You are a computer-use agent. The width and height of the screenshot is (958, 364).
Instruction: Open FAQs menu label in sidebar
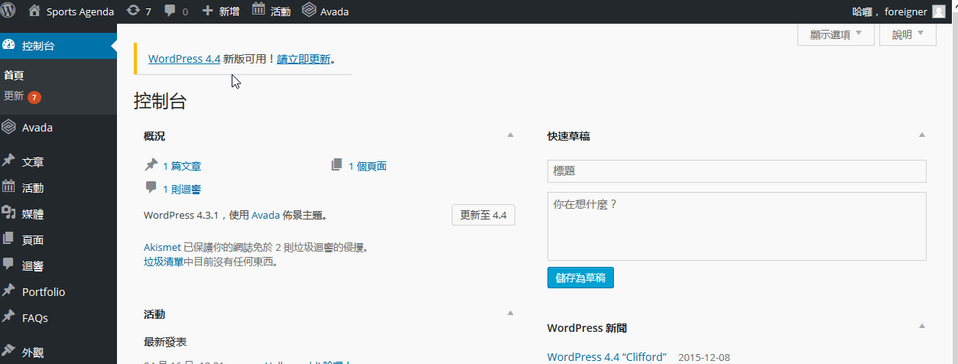[x=35, y=317]
